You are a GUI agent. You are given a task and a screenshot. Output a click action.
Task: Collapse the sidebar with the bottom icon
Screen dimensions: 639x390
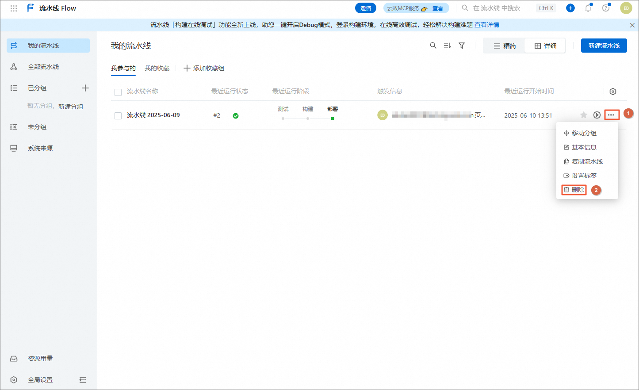tap(83, 380)
